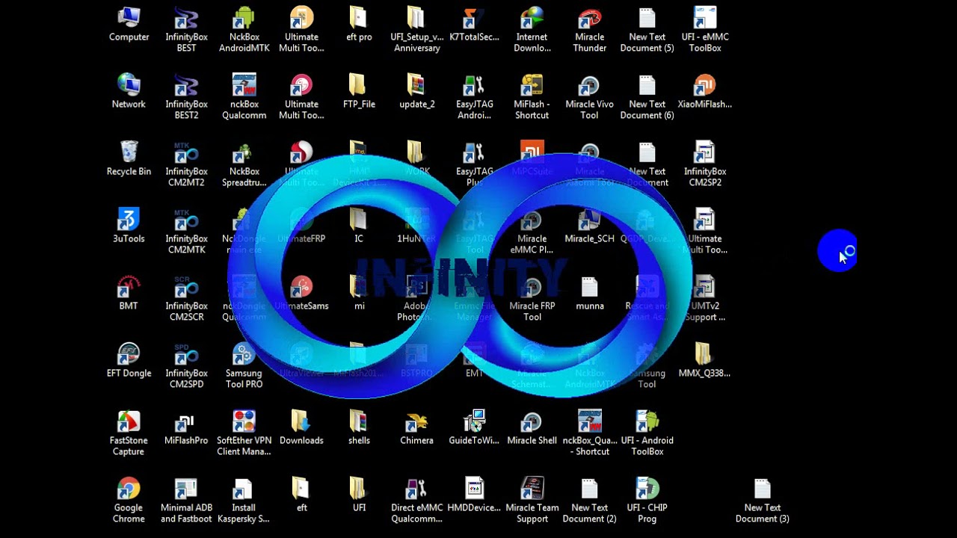Launch InfinityBox CM2MT2 shortcut
Image resolution: width=957 pixels, height=538 pixels.
point(186,164)
